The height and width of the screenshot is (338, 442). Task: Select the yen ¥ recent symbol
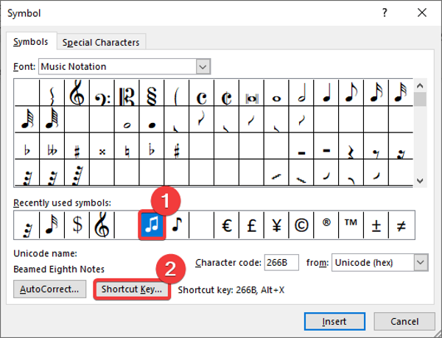[x=276, y=225]
